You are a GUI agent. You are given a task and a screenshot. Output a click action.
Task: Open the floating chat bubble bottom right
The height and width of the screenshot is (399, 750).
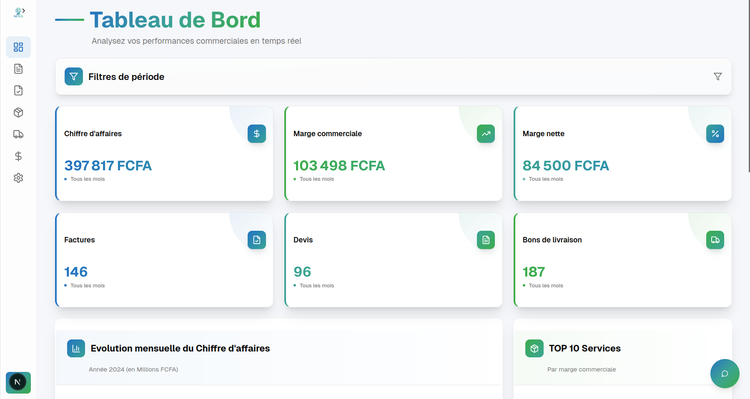[725, 374]
